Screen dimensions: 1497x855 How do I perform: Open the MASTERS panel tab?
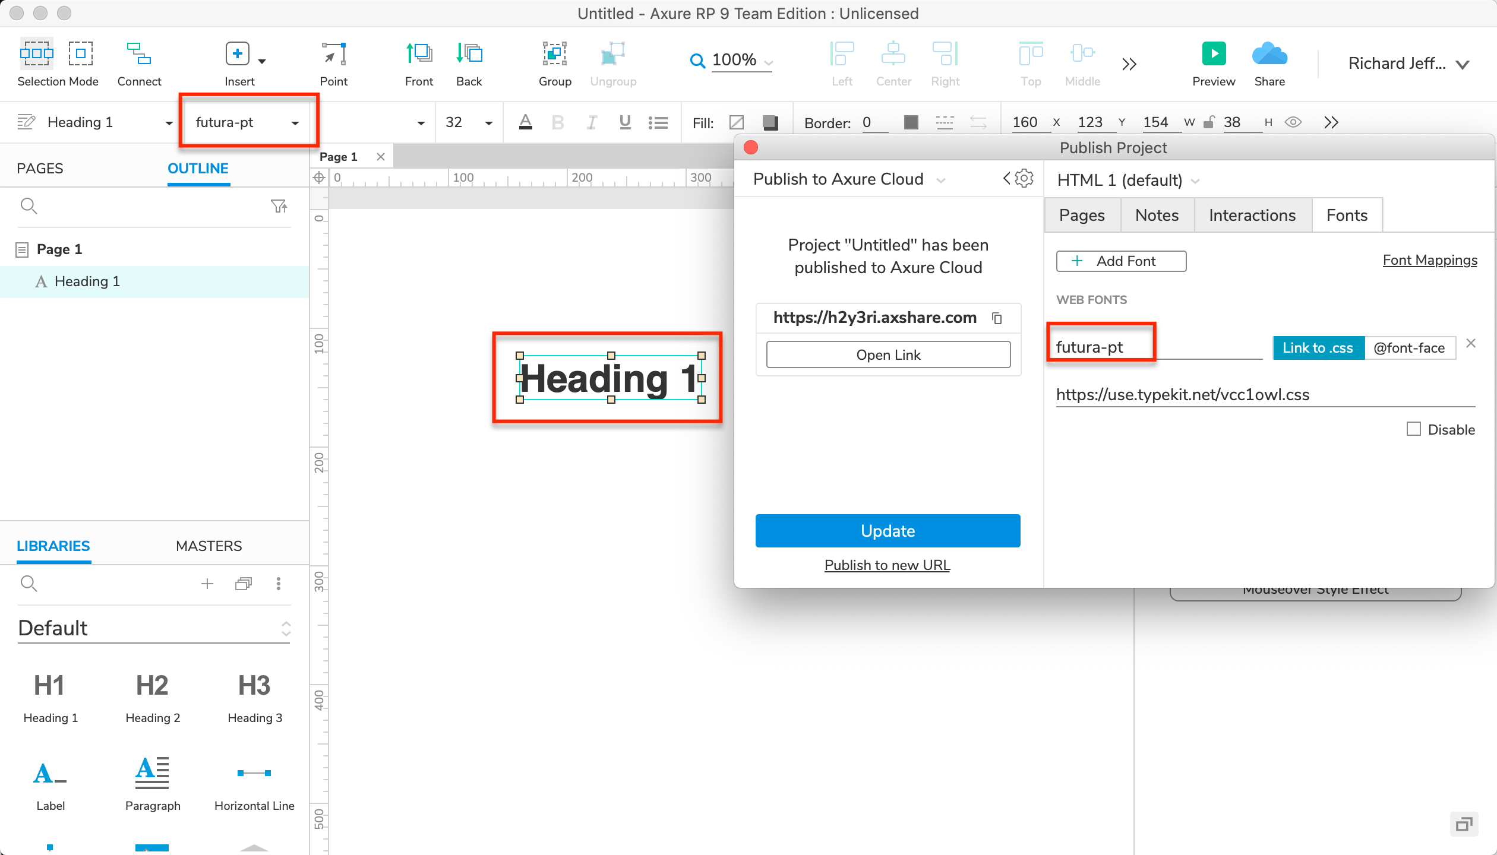tap(209, 546)
